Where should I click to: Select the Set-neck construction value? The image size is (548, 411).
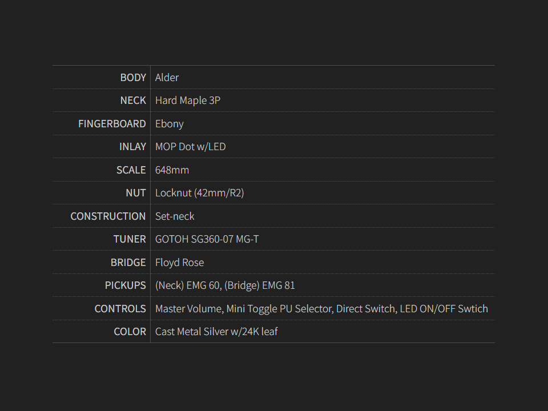(175, 216)
